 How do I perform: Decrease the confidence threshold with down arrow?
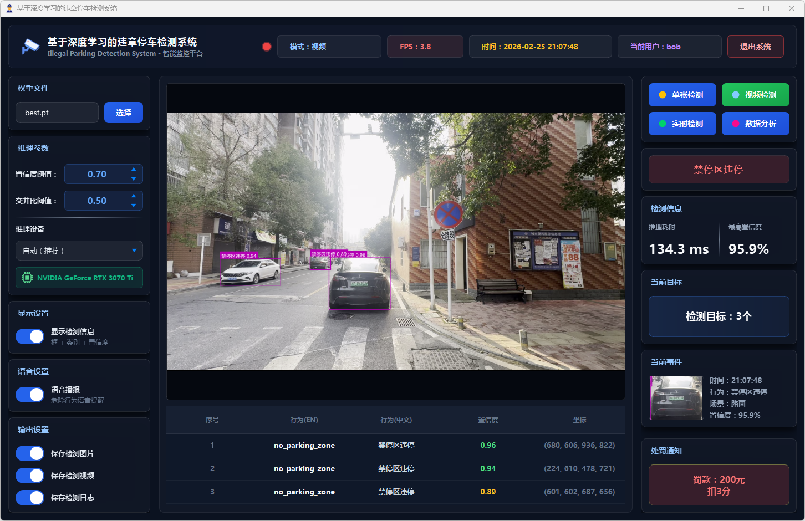click(x=134, y=179)
